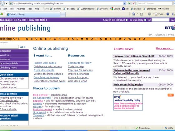Open the Page toolbar menu
Viewport: 175px width, 131px height.
coord(160,14)
